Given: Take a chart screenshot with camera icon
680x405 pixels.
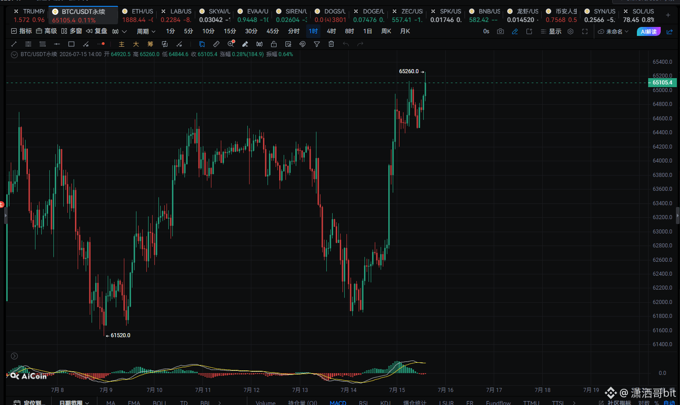Looking at the screenshot, I should tap(500, 31).
